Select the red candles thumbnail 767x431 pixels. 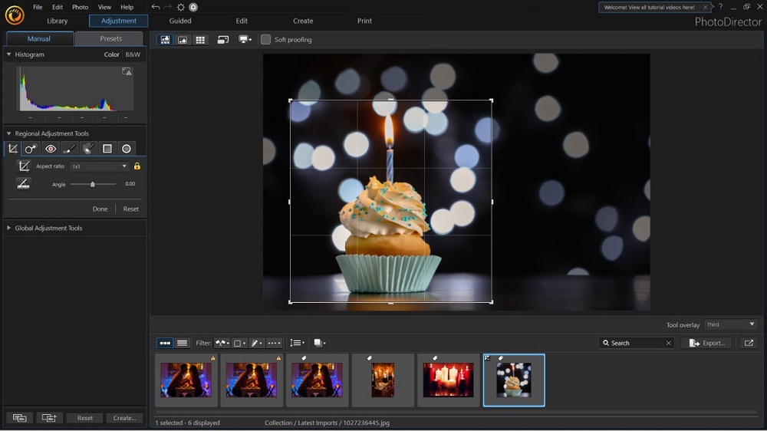point(448,380)
